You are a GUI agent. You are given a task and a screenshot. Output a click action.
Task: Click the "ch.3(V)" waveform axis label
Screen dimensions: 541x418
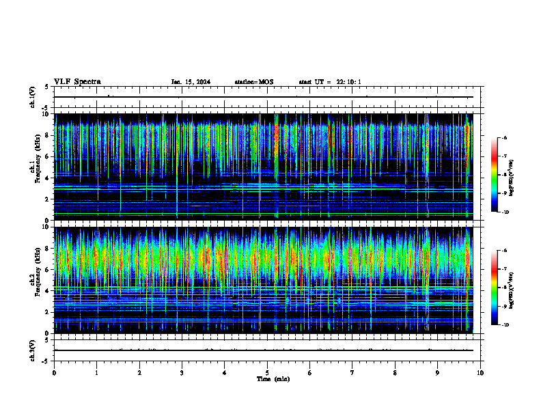pyautogui.click(x=32, y=351)
